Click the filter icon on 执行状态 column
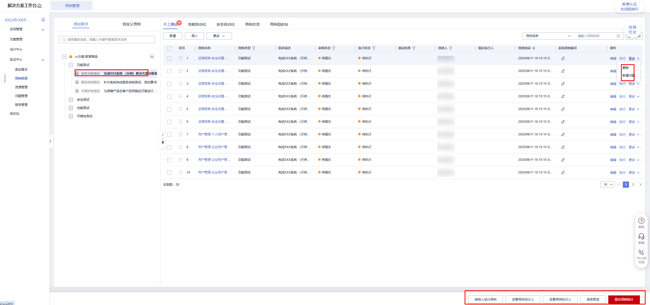Image resolution: width=650 pixels, height=305 pixels. coord(374,48)
